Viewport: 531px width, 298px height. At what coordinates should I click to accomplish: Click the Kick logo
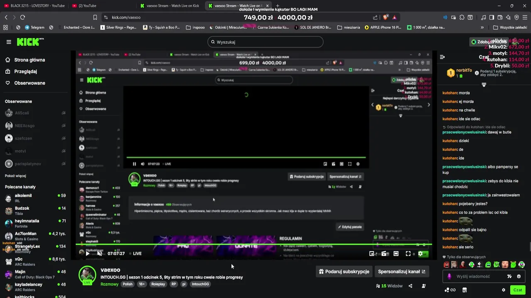coord(30,42)
